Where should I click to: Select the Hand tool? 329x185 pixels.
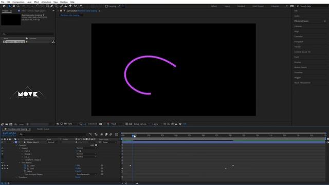coord(14,6)
